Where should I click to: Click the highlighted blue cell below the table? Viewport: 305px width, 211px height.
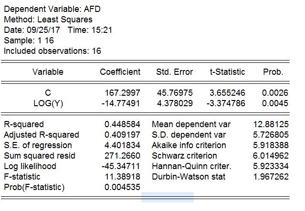coord(168,197)
